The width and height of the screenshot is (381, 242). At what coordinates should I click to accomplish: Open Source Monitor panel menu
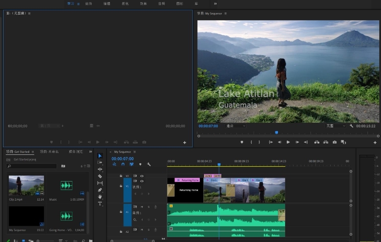29,14
